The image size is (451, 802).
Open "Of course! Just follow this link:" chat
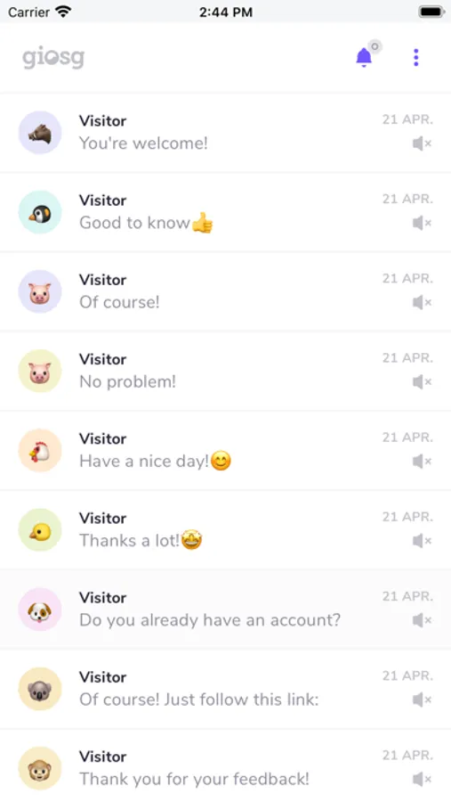click(225, 689)
